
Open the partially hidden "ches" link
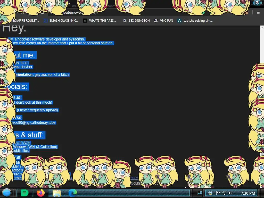134,178
